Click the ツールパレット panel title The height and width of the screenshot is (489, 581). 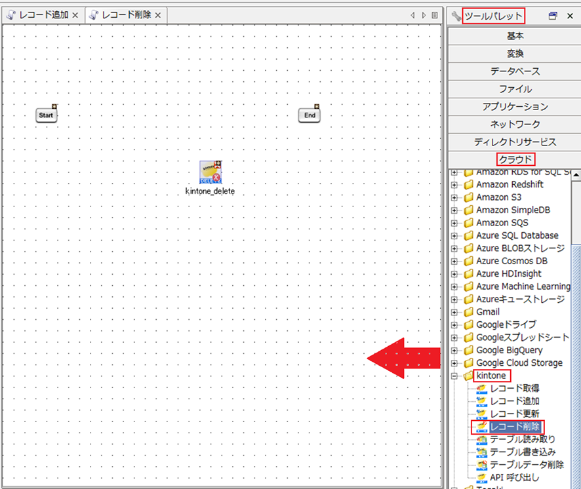click(493, 16)
